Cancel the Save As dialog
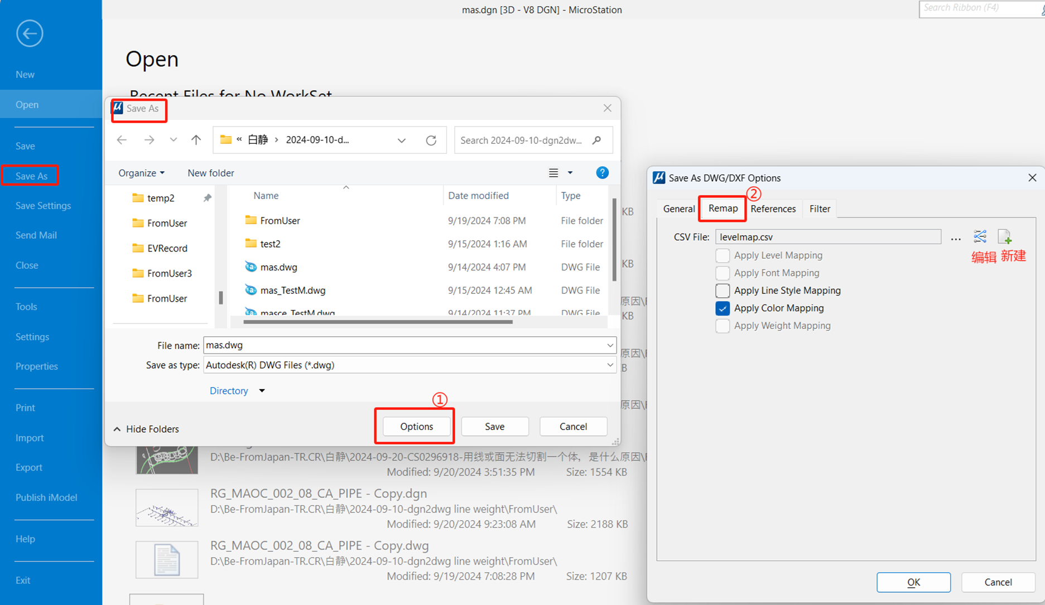 573,427
